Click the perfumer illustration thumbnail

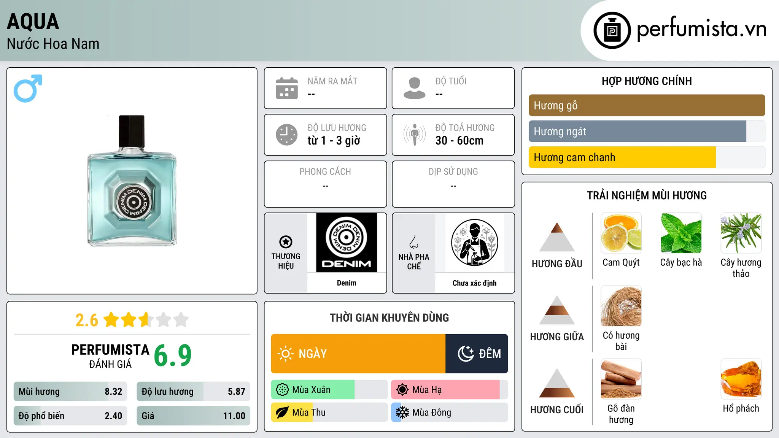tap(474, 243)
